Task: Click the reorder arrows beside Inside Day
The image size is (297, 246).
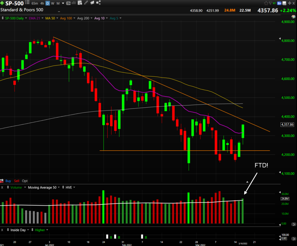Action: coord(8,230)
